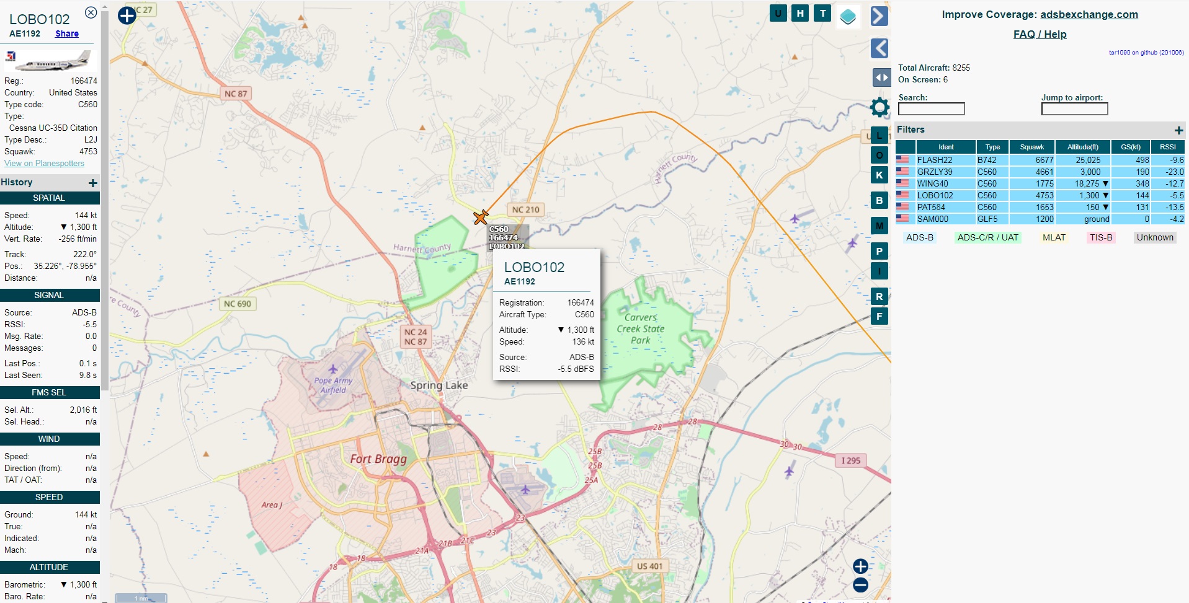The image size is (1189, 603).
Task: Toggle sidebar width double-arrow button
Action: (x=881, y=77)
